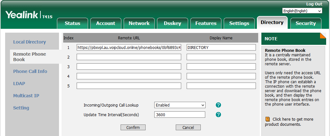The image size is (330, 136).
Task: Click Remote URL field for index 4
Action: (129, 76)
